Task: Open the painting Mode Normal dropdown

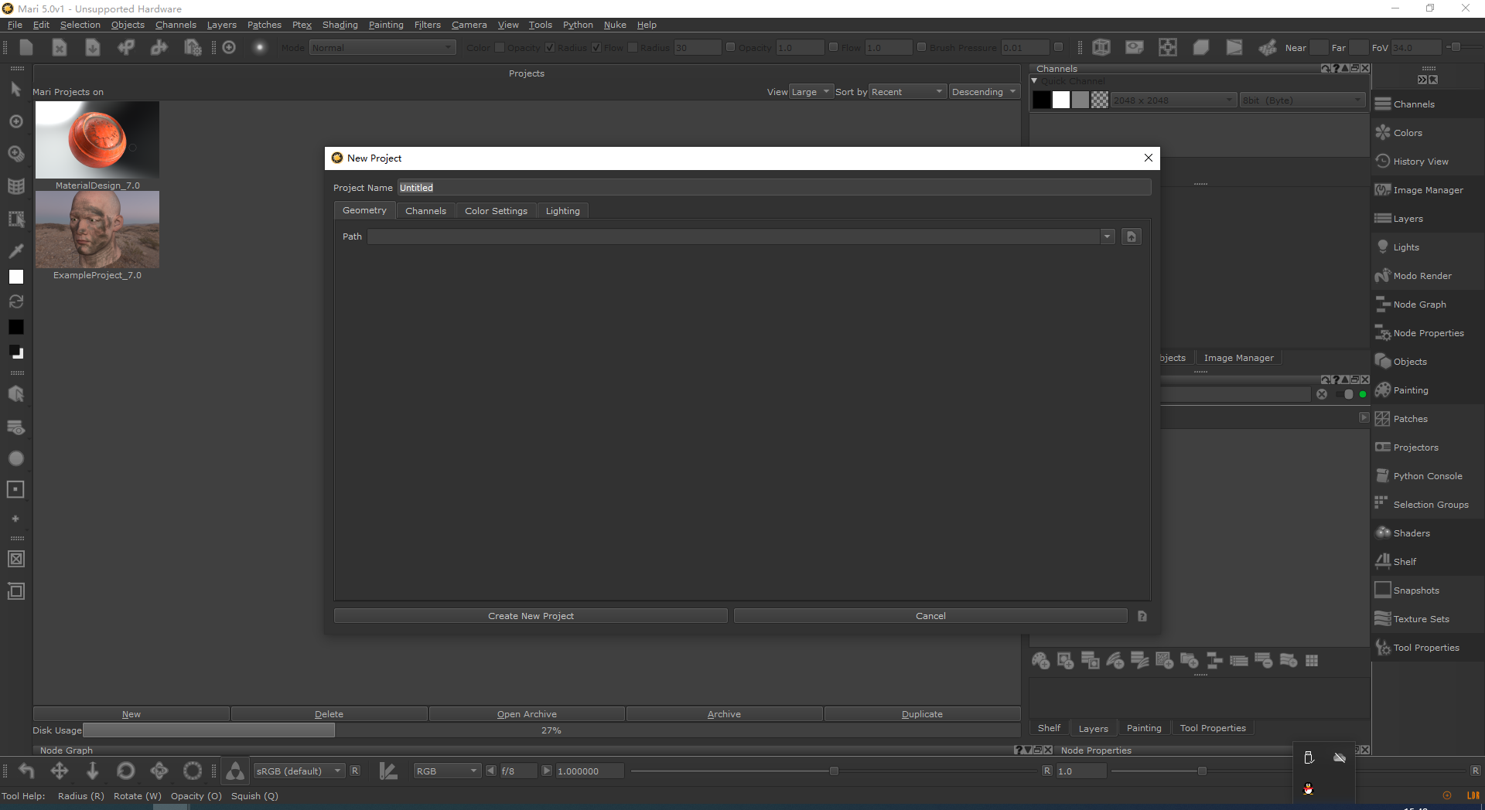Action: click(x=382, y=48)
